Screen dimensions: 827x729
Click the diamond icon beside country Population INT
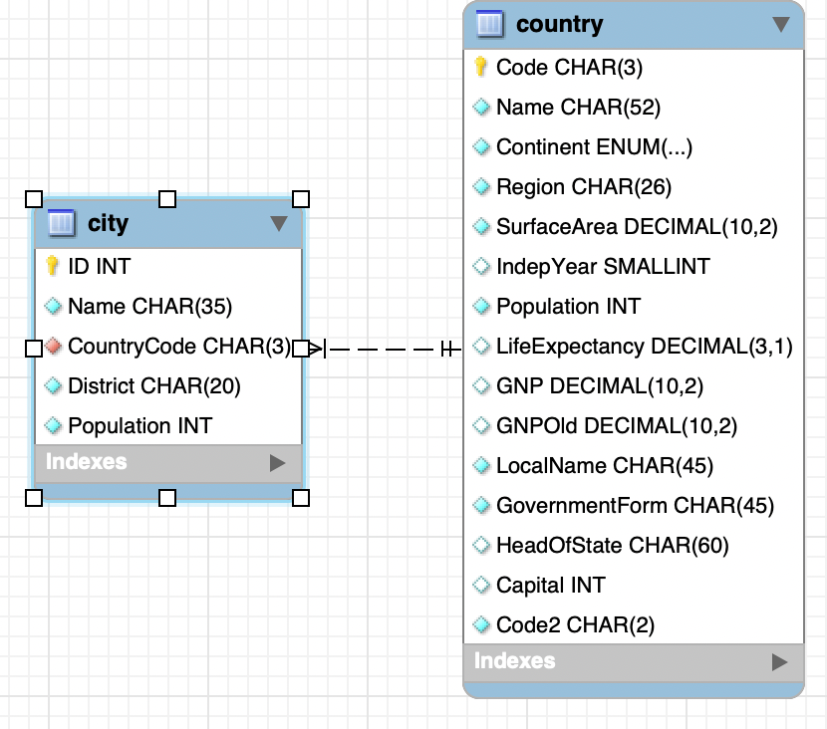pyautogui.click(x=481, y=307)
